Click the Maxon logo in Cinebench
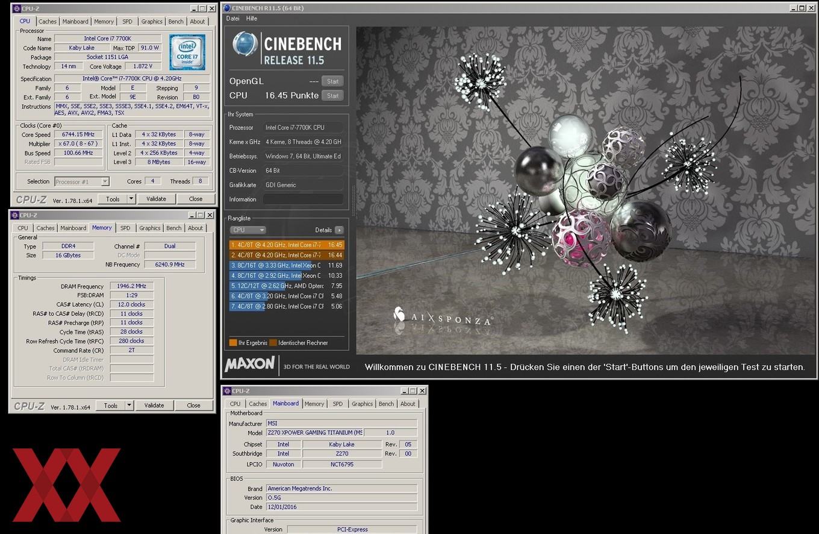 click(250, 365)
